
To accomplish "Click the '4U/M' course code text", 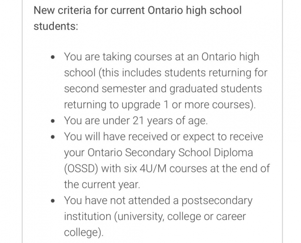I will [x=153, y=169].
